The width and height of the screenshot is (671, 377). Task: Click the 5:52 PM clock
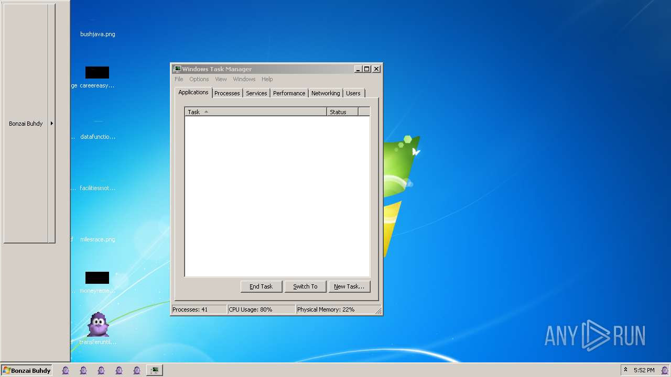coord(644,370)
